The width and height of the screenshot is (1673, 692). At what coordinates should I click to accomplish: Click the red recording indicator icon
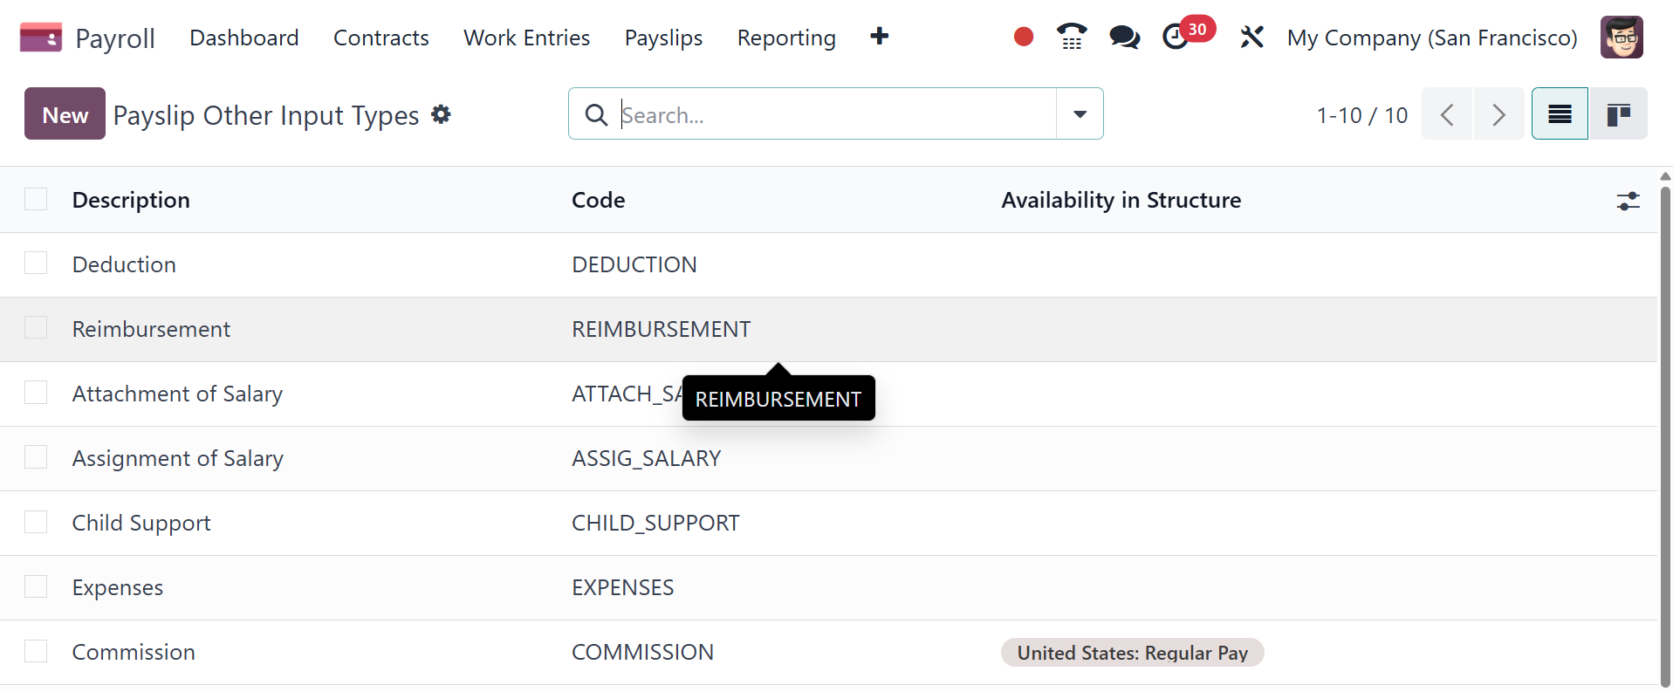pos(1023,37)
